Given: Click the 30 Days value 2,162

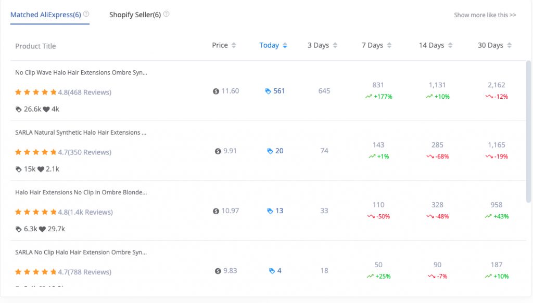Looking at the screenshot, I should tap(496, 85).
